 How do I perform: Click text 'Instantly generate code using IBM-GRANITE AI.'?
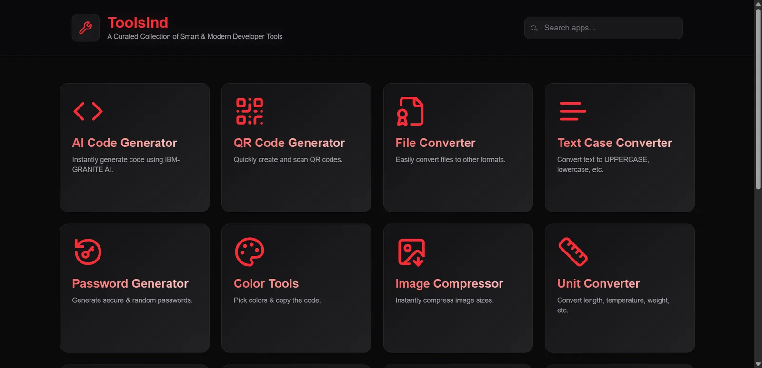(126, 165)
